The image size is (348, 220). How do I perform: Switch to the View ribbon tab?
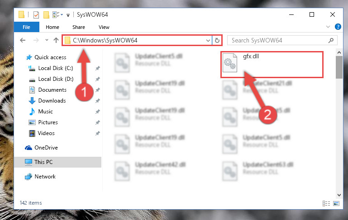click(x=104, y=27)
